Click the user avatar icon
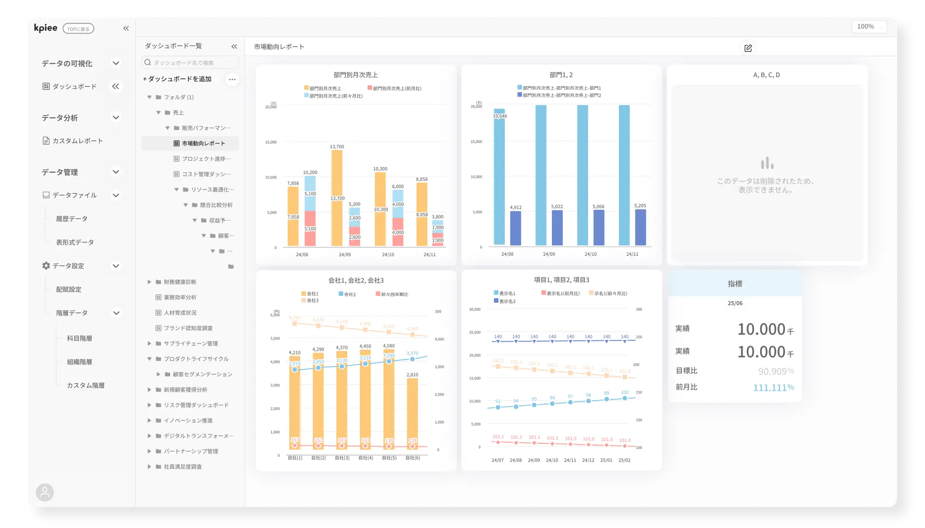This screenshot has height=528, width=925. click(45, 492)
